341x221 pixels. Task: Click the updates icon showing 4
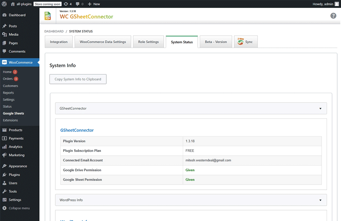(66, 4)
